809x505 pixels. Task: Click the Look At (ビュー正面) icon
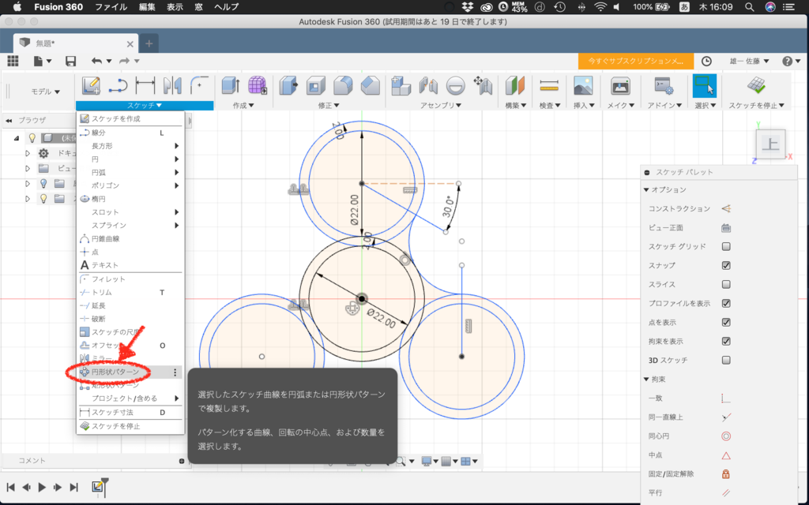pyautogui.click(x=726, y=228)
